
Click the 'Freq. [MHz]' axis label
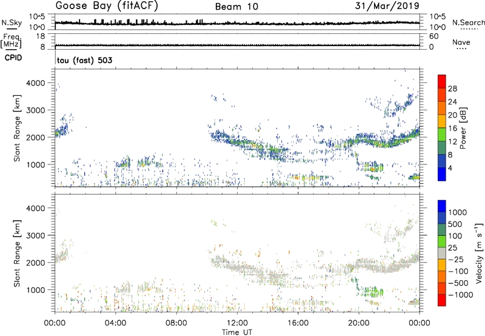(x=12, y=41)
